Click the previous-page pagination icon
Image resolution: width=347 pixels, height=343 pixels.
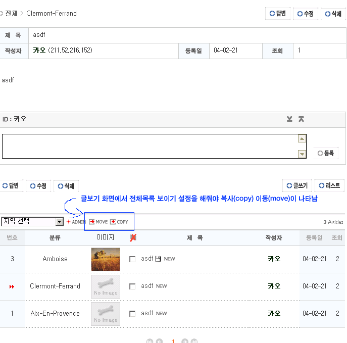(159, 341)
